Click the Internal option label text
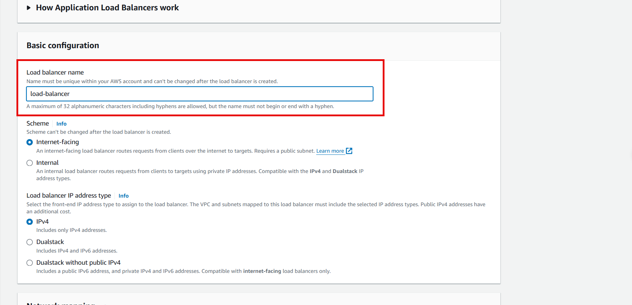This screenshot has width=632, height=305. 47,163
